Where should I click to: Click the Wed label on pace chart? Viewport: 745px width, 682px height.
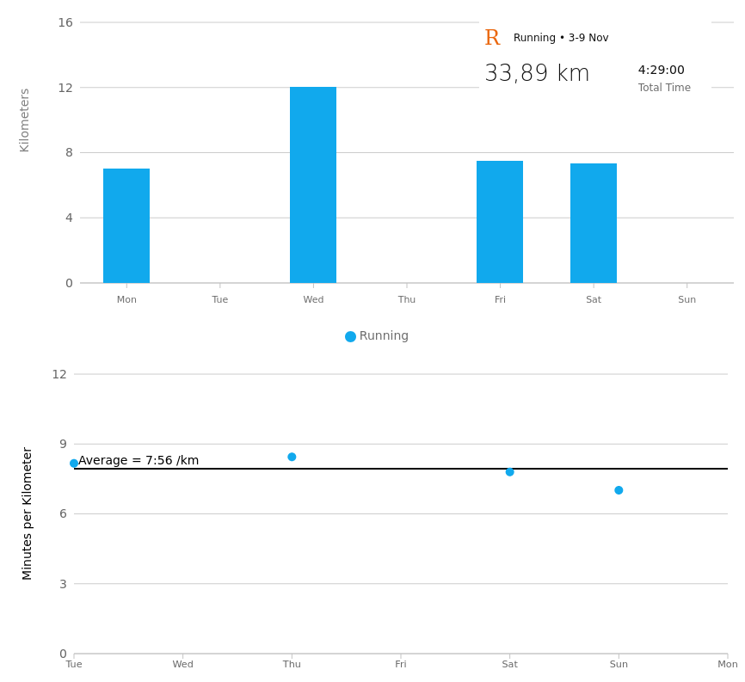pos(183,665)
